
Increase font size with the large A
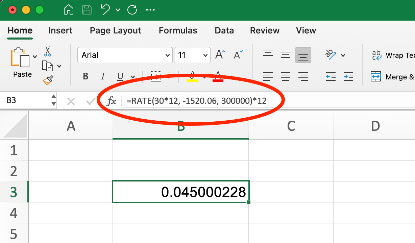tap(221, 54)
